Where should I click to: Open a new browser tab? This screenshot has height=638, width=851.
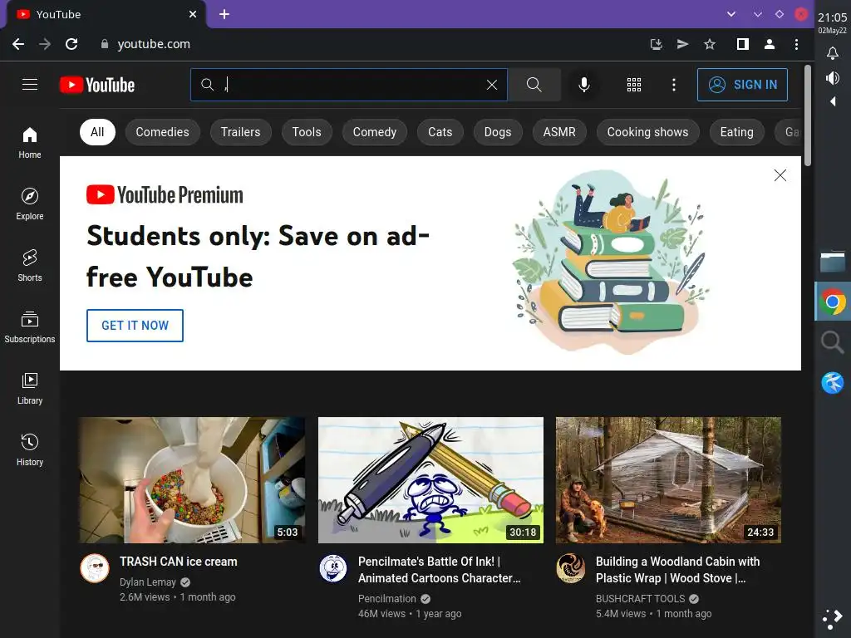click(x=224, y=14)
